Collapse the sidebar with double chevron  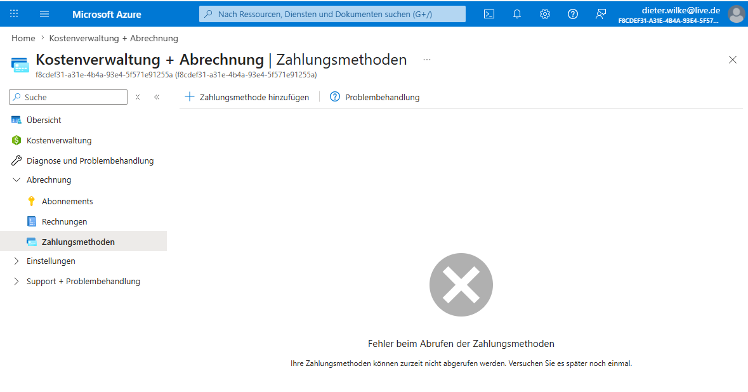click(x=157, y=97)
